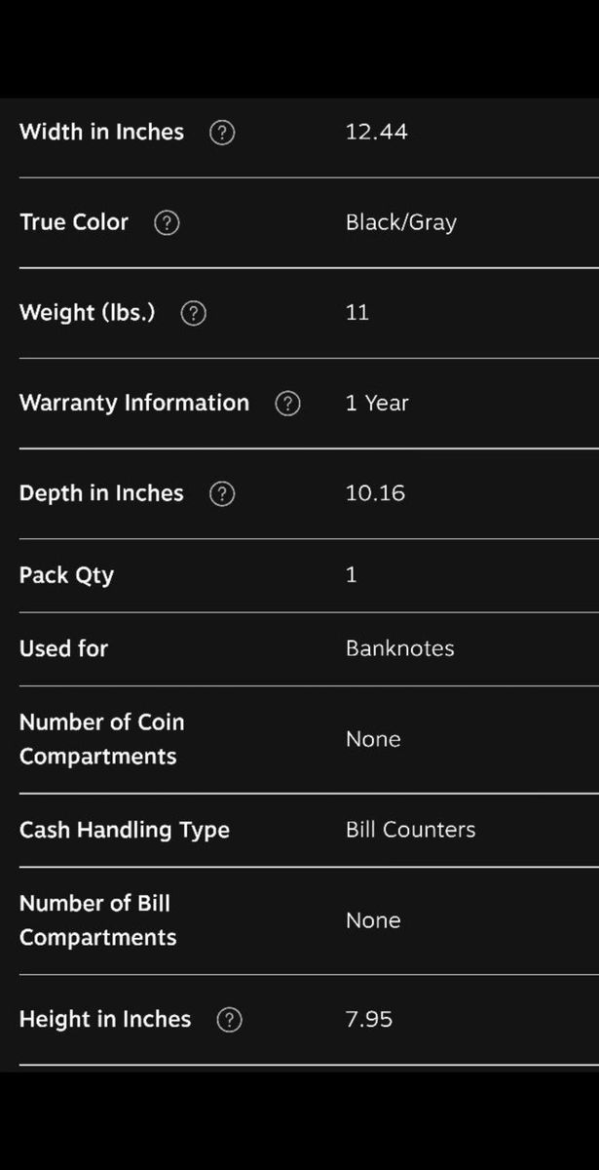Tap the question mark next to Weight (lbs.)
599x1170 pixels.
(194, 313)
